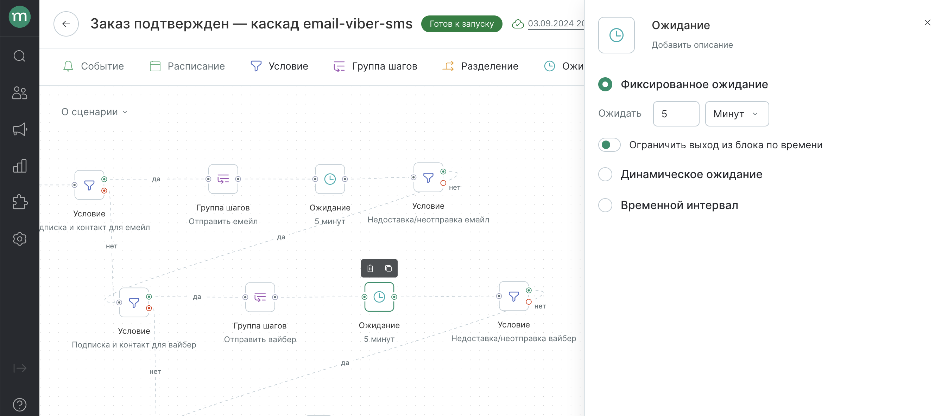948x416 pixels.
Task: Open the Mindbox logo home icon
Action: pyautogui.click(x=19, y=17)
